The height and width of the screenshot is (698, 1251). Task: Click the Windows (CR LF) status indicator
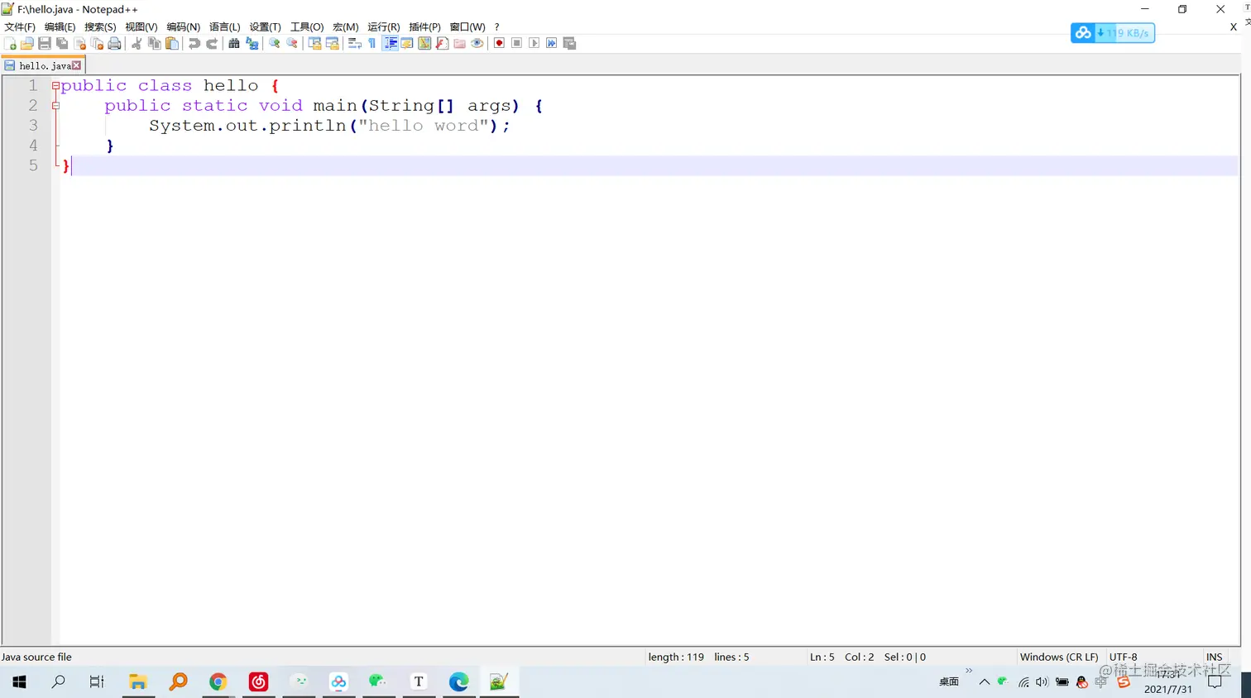1059,657
